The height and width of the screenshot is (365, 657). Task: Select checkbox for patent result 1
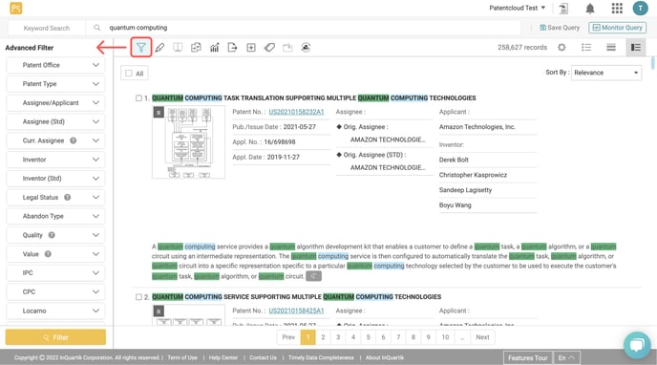pos(138,98)
